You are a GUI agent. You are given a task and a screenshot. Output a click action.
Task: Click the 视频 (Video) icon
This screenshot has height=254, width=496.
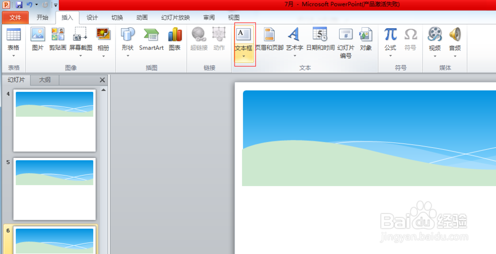click(434, 34)
